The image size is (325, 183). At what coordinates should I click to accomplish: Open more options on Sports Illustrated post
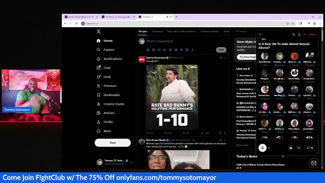pyautogui.click(x=225, y=58)
